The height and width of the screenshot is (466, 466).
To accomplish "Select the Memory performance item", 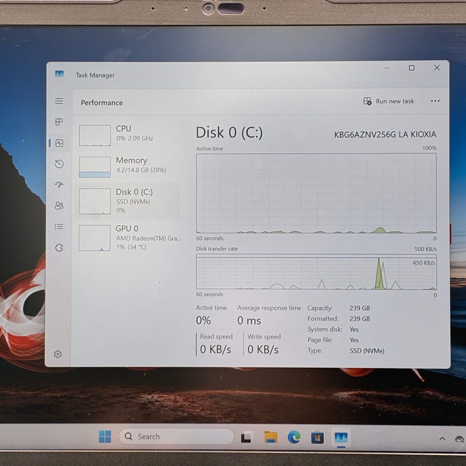I will [128, 167].
